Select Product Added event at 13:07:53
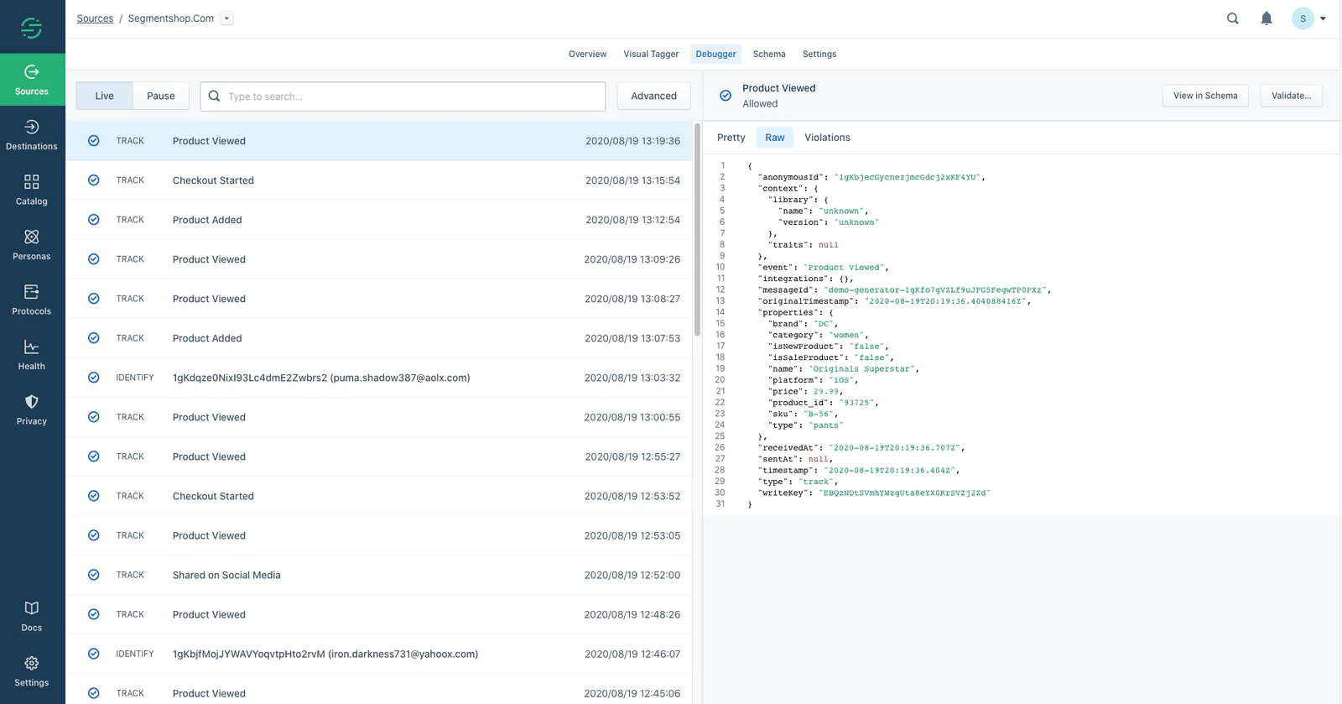1342x704 pixels. click(x=379, y=338)
